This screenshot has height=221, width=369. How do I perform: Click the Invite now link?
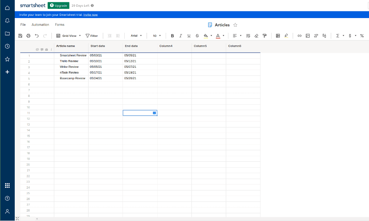pos(90,15)
